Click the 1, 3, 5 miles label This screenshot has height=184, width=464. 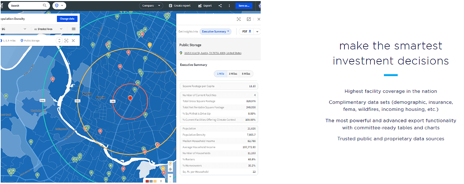point(9,41)
